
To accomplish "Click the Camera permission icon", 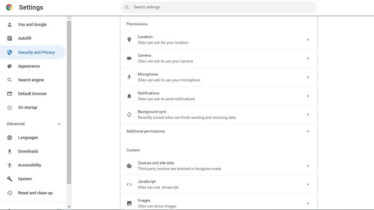I will 129,58.
